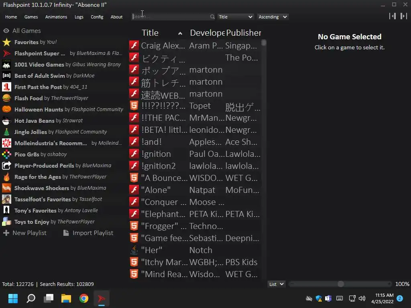Open the Logs tab
411x308 pixels.
click(x=79, y=17)
